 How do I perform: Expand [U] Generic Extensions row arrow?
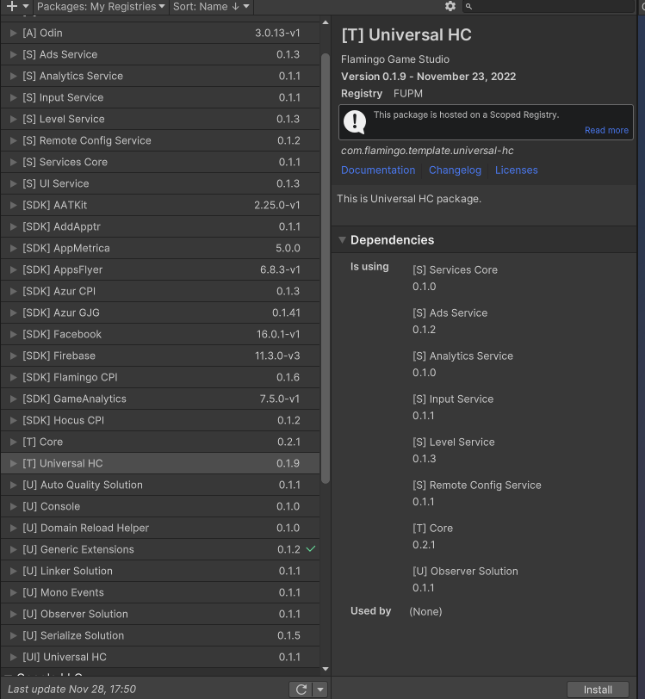14,549
